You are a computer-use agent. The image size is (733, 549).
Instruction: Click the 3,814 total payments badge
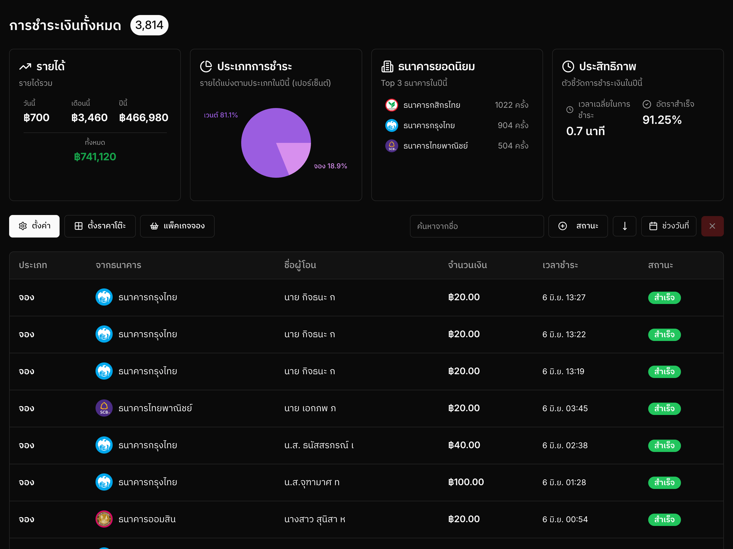(149, 25)
